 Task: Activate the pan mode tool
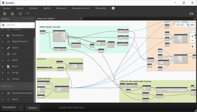pos(192,46)
